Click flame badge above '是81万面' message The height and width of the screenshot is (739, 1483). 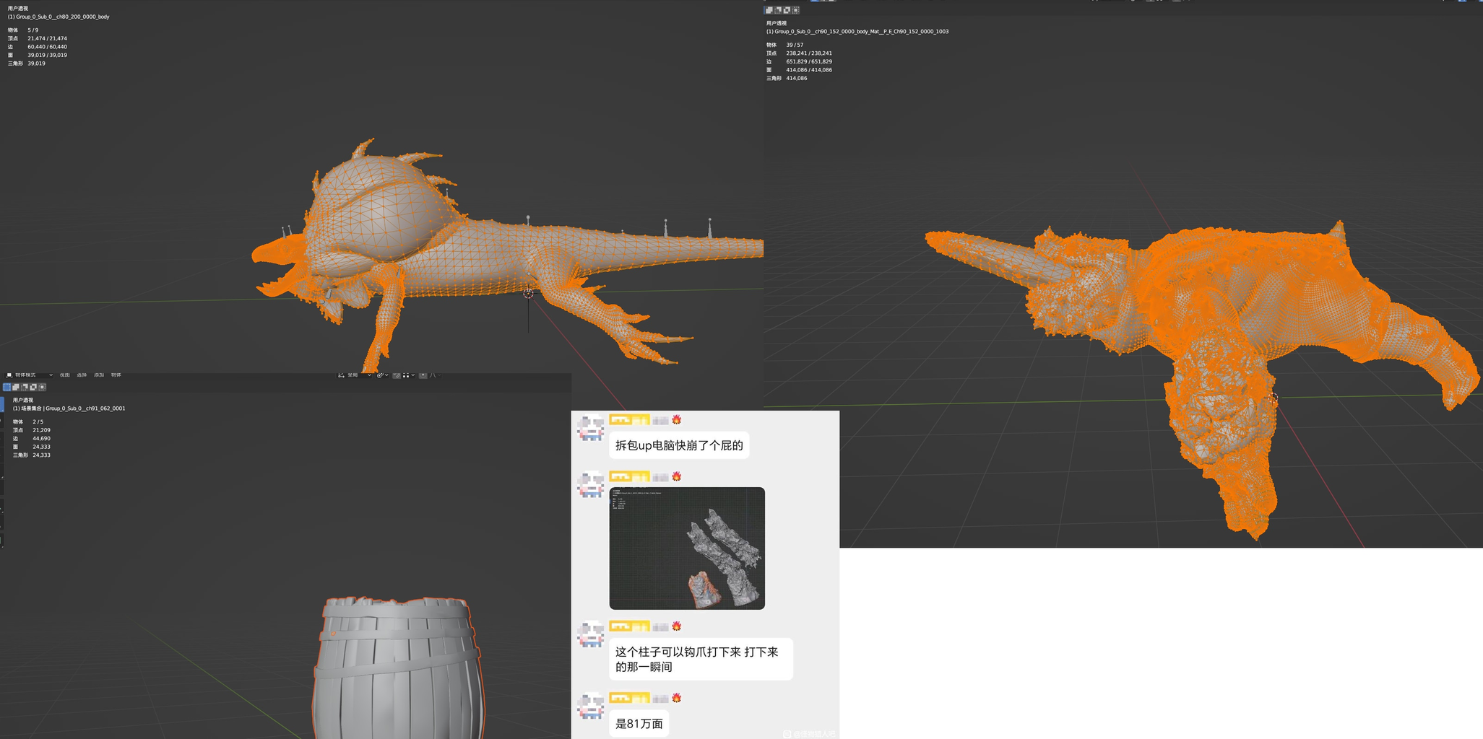tap(677, 698)
